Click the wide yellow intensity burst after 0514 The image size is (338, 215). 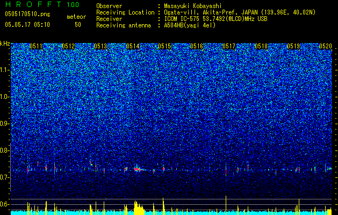[139, 208]
